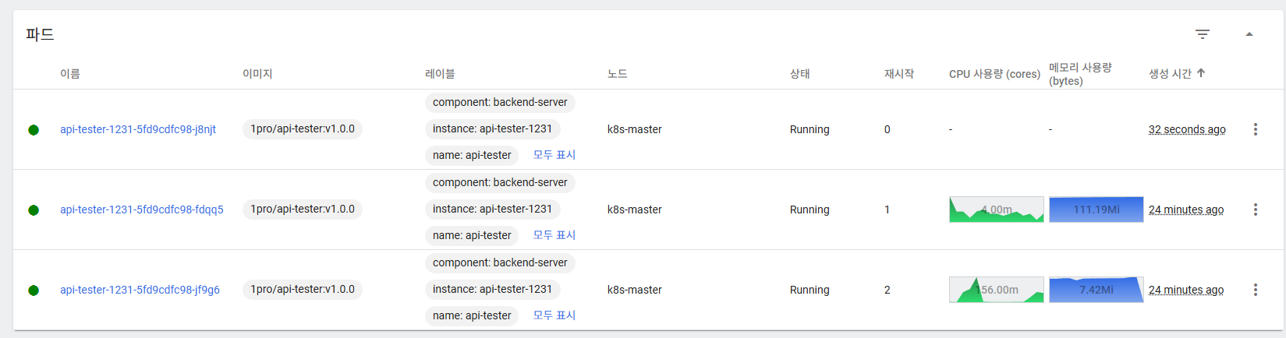Click green status icon of pod j8njt

point(34,130)
